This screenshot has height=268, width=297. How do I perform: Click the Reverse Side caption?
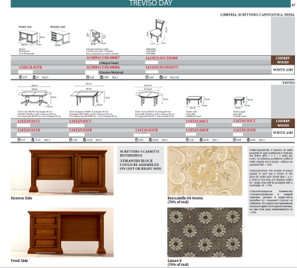(x=22, y=198)
